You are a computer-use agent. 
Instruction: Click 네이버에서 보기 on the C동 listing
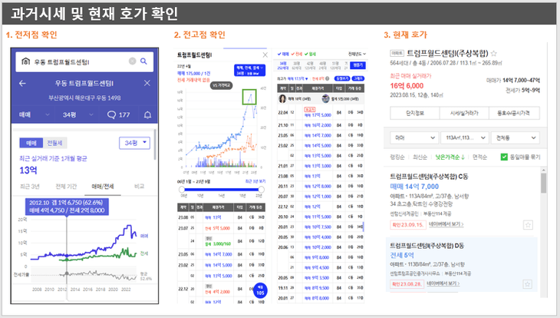(x=446, y=224)
